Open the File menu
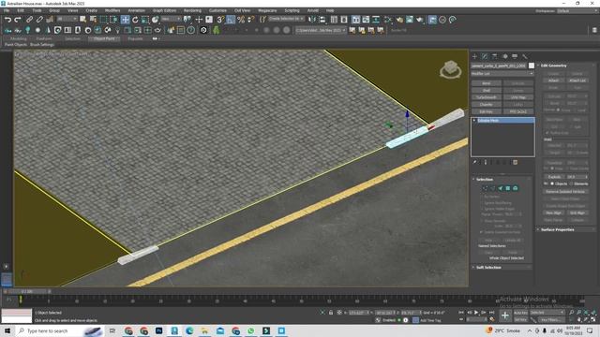The image size is (600, 337). (x=7, y=10)
